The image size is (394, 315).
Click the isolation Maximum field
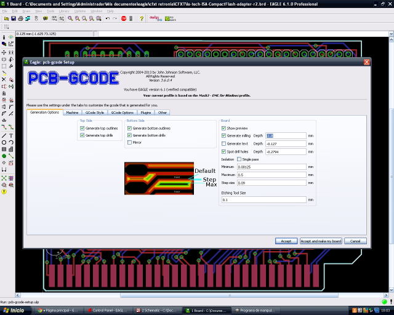(x=271, y=175)
